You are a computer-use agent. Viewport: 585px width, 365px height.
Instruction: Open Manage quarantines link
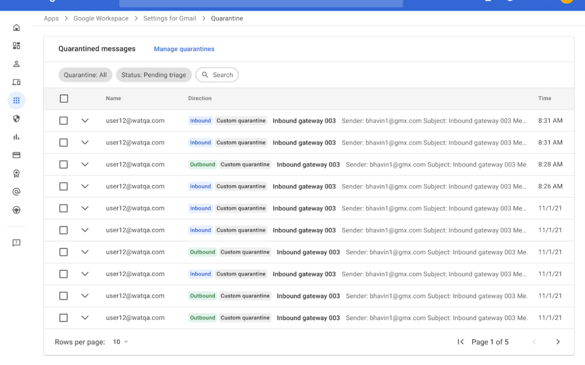(184, 49)
